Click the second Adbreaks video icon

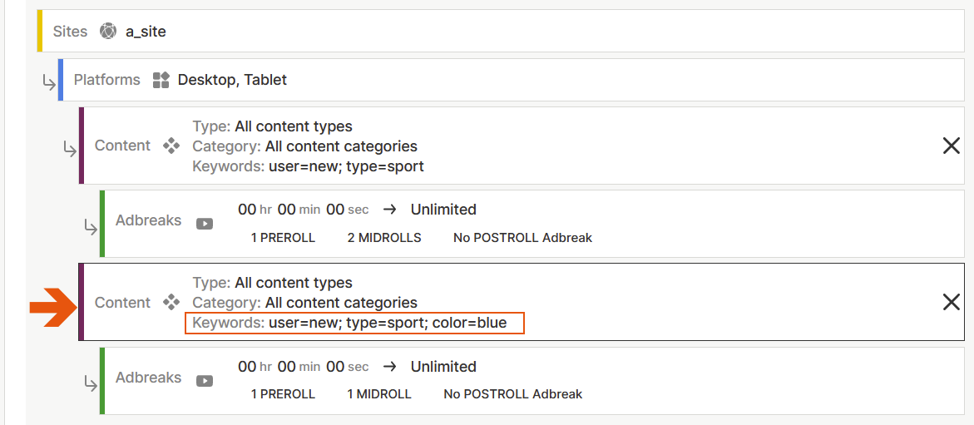(204, 380)
